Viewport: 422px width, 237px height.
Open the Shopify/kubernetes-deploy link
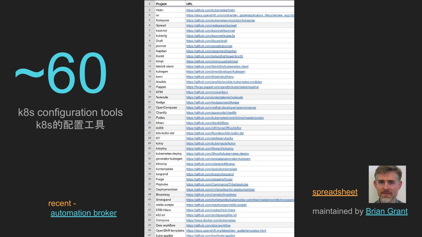point(217,154)
